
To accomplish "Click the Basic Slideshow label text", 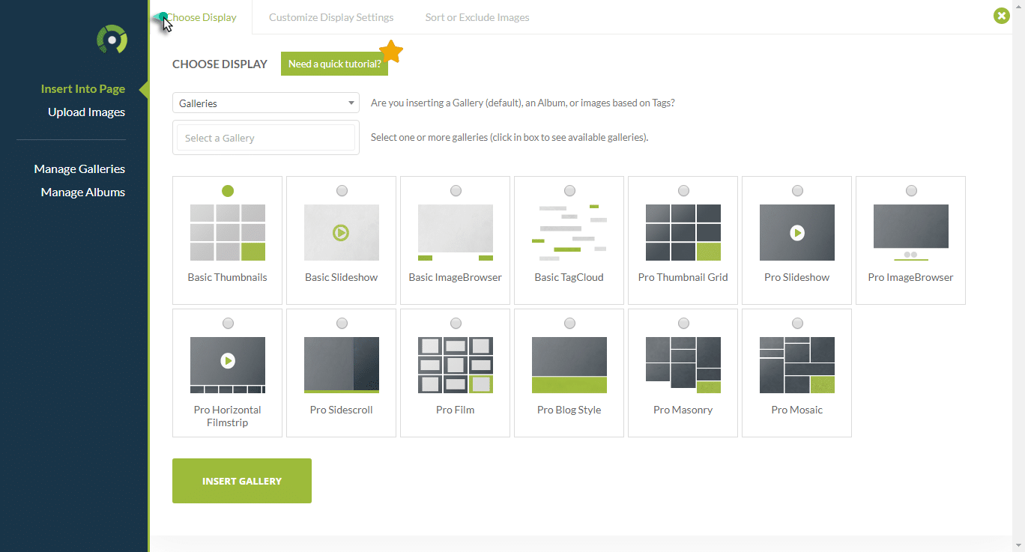I will click(x=342, y=277).
